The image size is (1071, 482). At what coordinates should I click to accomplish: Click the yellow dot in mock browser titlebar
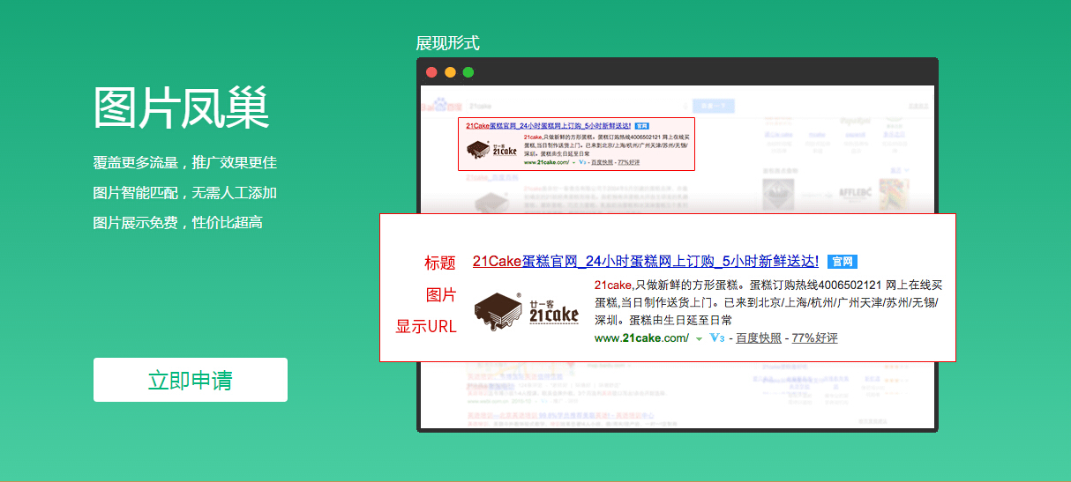click(x=450, y=72)
